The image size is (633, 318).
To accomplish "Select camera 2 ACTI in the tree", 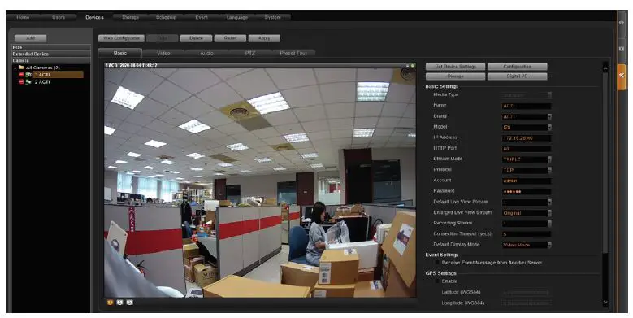I will point(42,82).
